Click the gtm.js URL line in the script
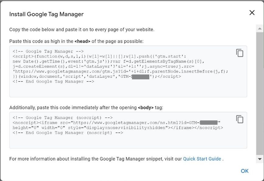Viewport: 264px width, 181px height. coord(120,71)
